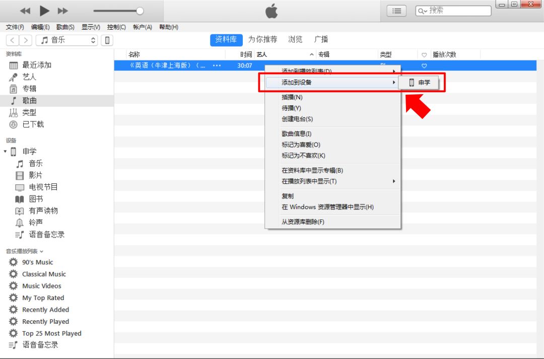Open the 90's Music smart playlist
This screenshot has width=544, height=359.
(x=38, y=262)
